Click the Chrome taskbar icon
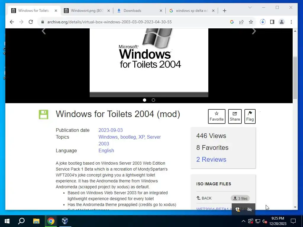 (51, 221)
